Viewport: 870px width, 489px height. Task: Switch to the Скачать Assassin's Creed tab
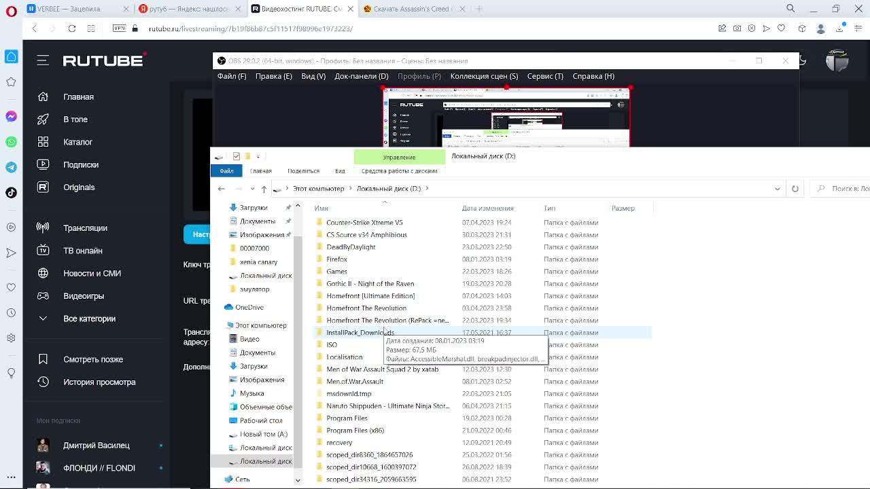[415, 9]
